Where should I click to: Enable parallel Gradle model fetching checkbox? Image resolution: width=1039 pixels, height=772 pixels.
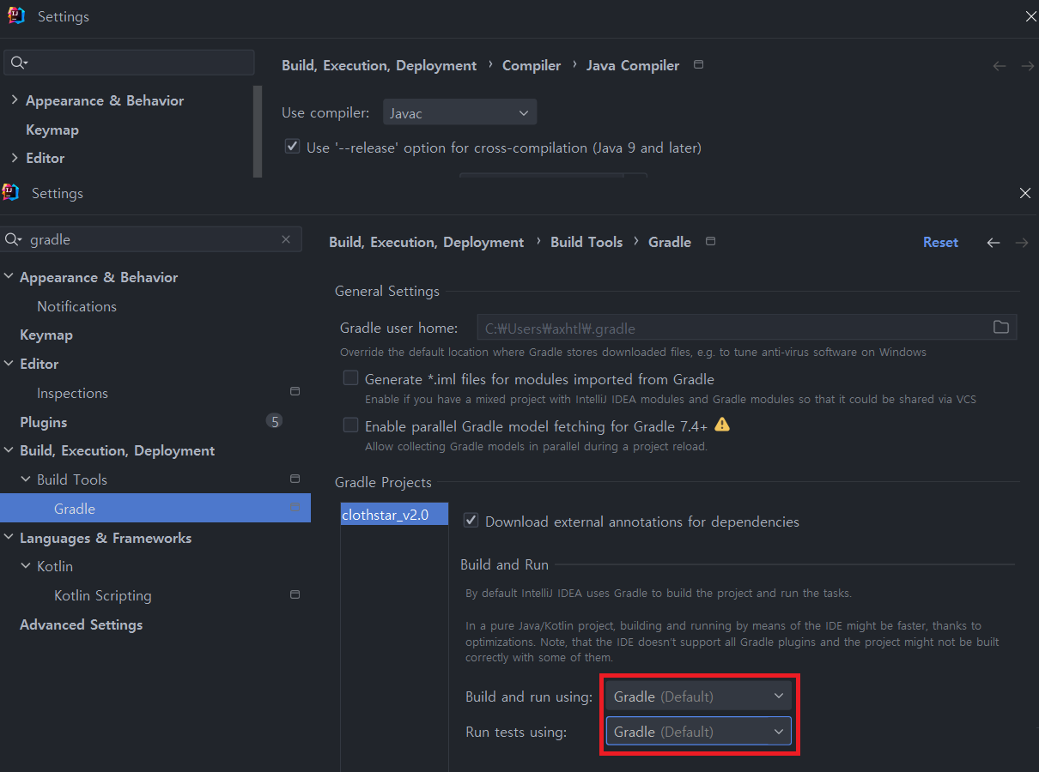[x=350, y=425]
